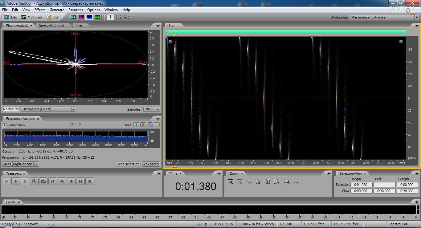Click the yellow playhead marker
Image resolution: width=421 pixels, height=228 pixels.
(x=175, y=35)
